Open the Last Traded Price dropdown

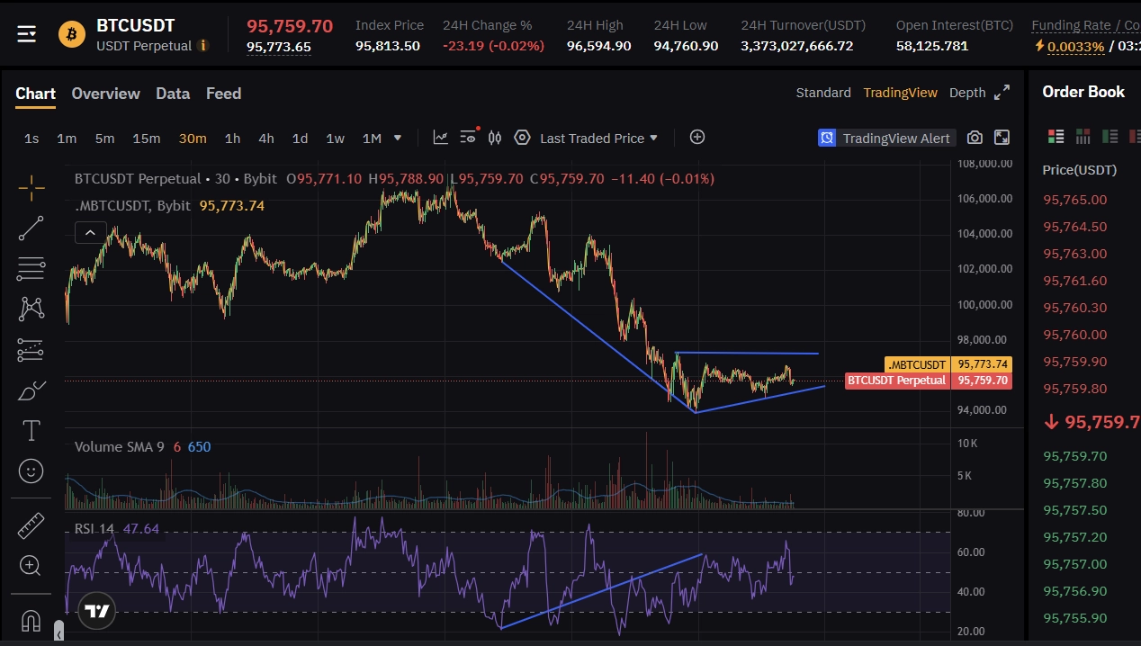598,138
